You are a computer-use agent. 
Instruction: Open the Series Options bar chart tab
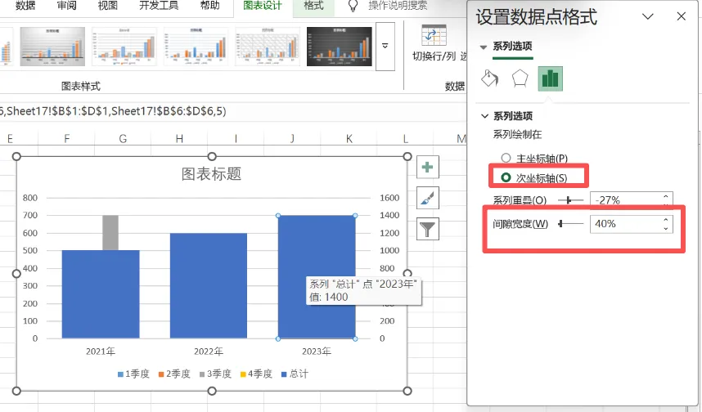click(x=551, y=78)
